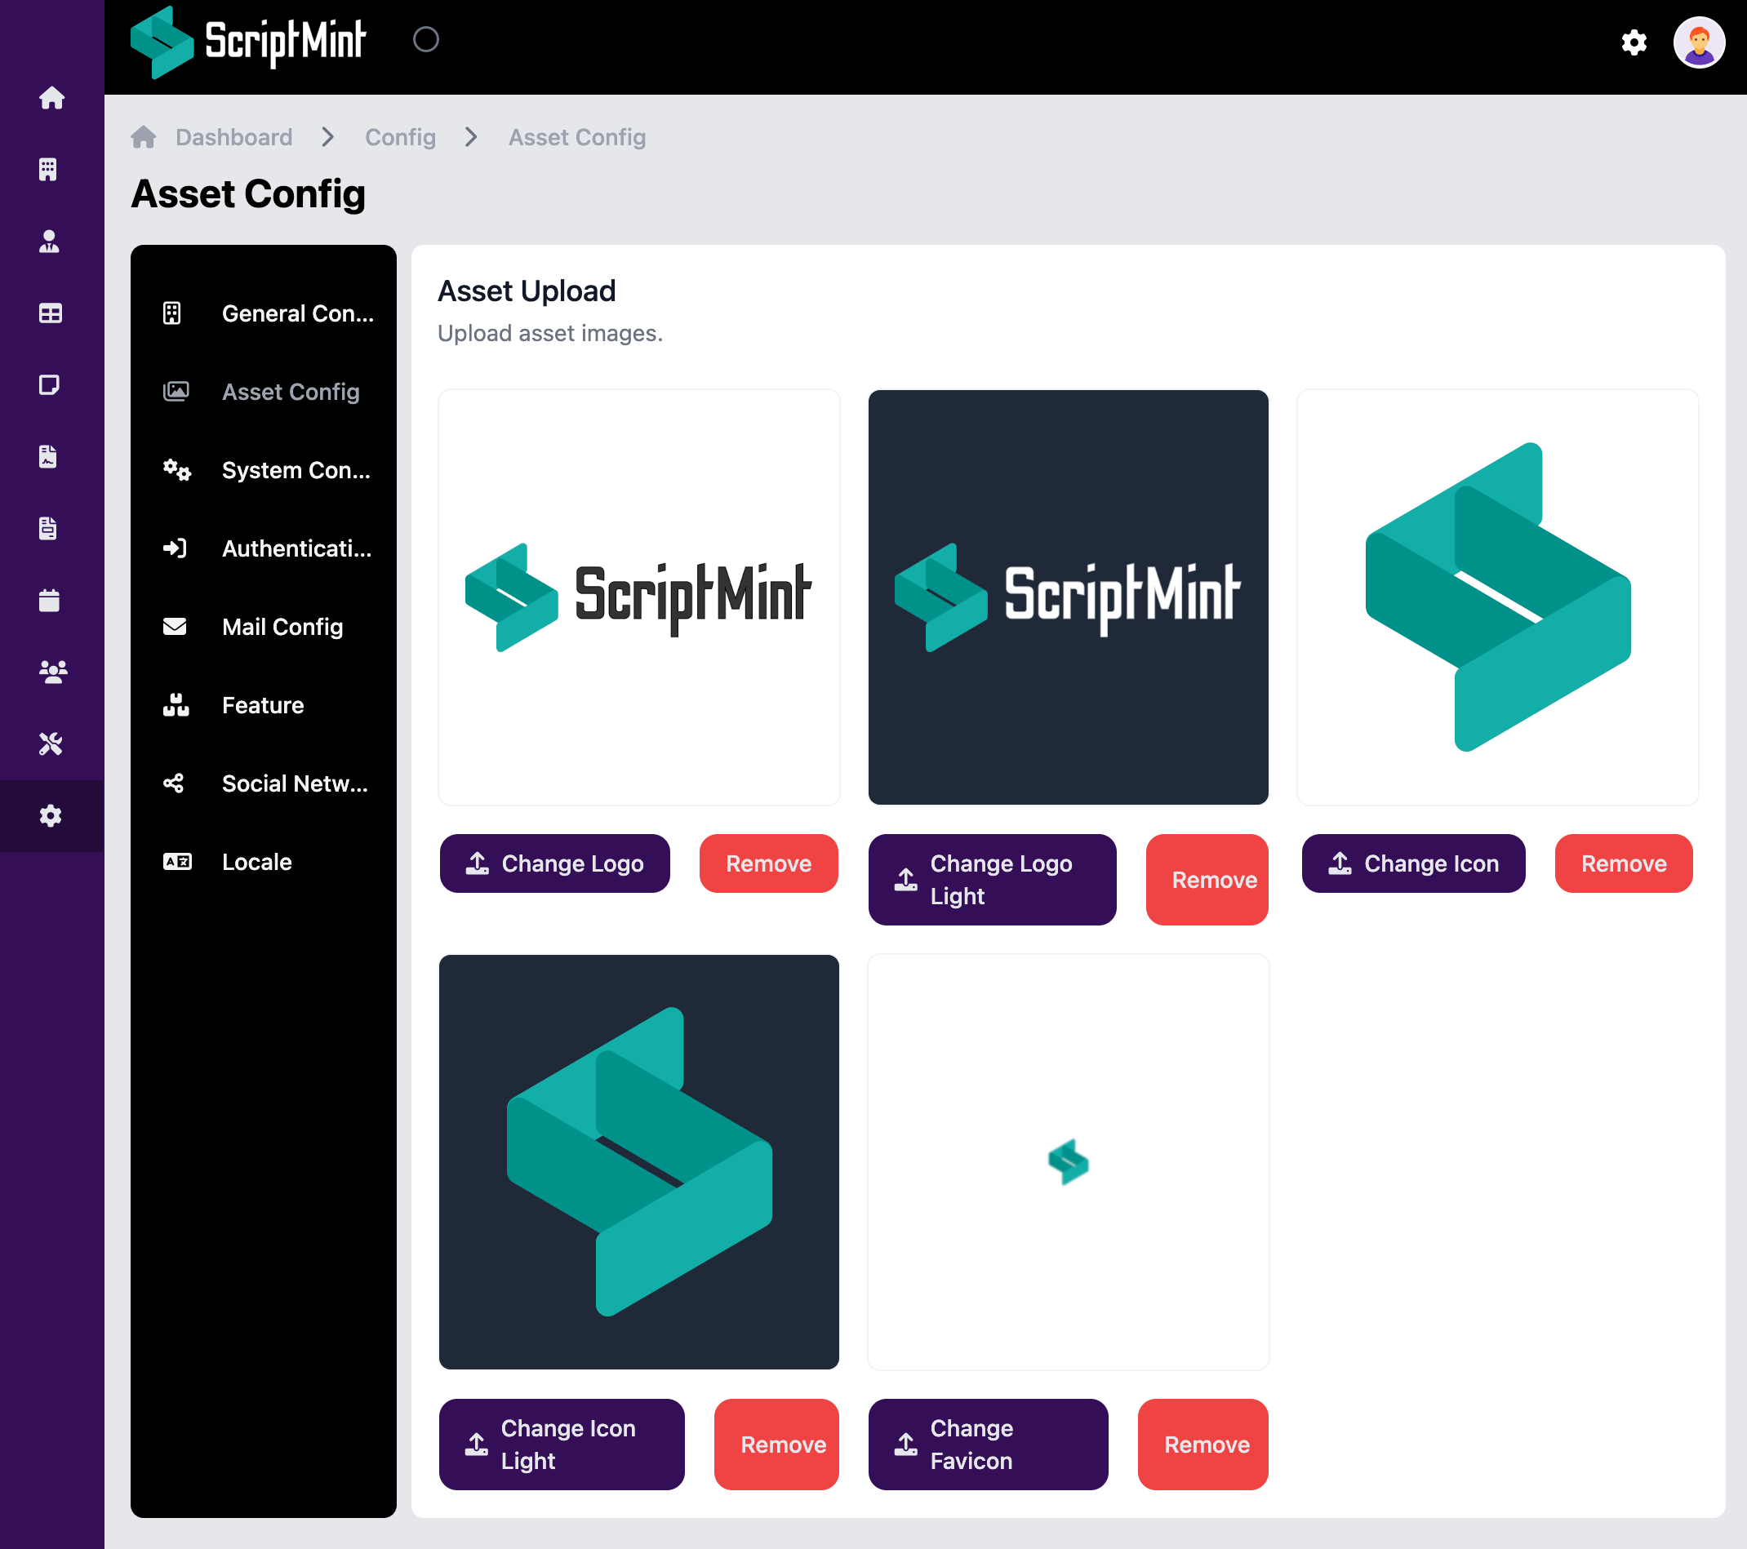Navigate to Dashboard breadcrumb link
This screenshot has height=1549, width=1747.
[x=233, y=138]
